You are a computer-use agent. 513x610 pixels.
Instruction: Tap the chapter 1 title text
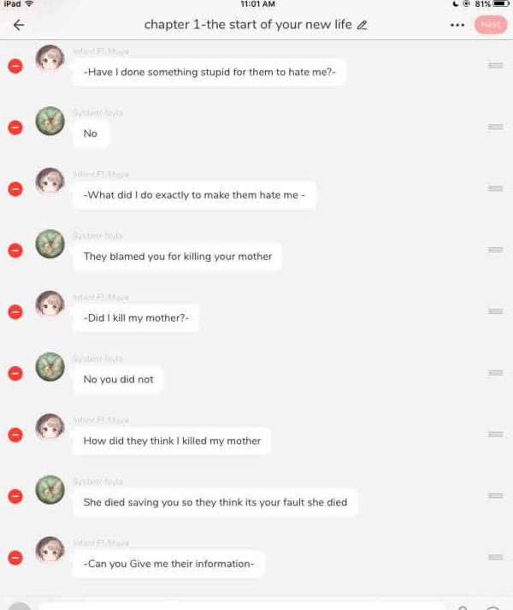[x=248, y=25]
